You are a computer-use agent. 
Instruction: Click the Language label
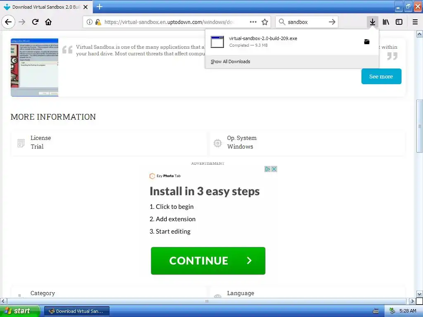(x=241, y=293)
